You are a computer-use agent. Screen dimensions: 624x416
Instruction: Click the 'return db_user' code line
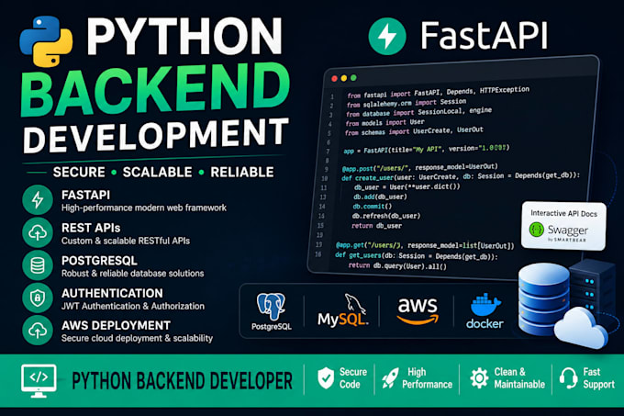pos(376,226)
